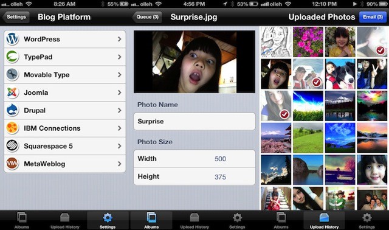Viewport: 389px width, 230px height.
Task: Tap the Email (3) button
Action: tap(373, 17)
